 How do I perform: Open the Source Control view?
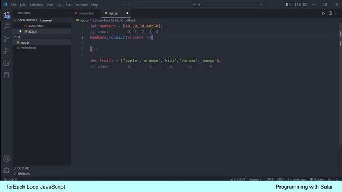click(x=6, y=39)
